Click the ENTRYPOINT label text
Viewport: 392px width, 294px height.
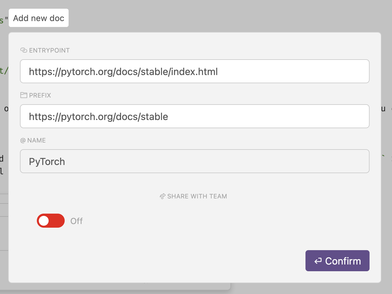click(x=49, y=51)
